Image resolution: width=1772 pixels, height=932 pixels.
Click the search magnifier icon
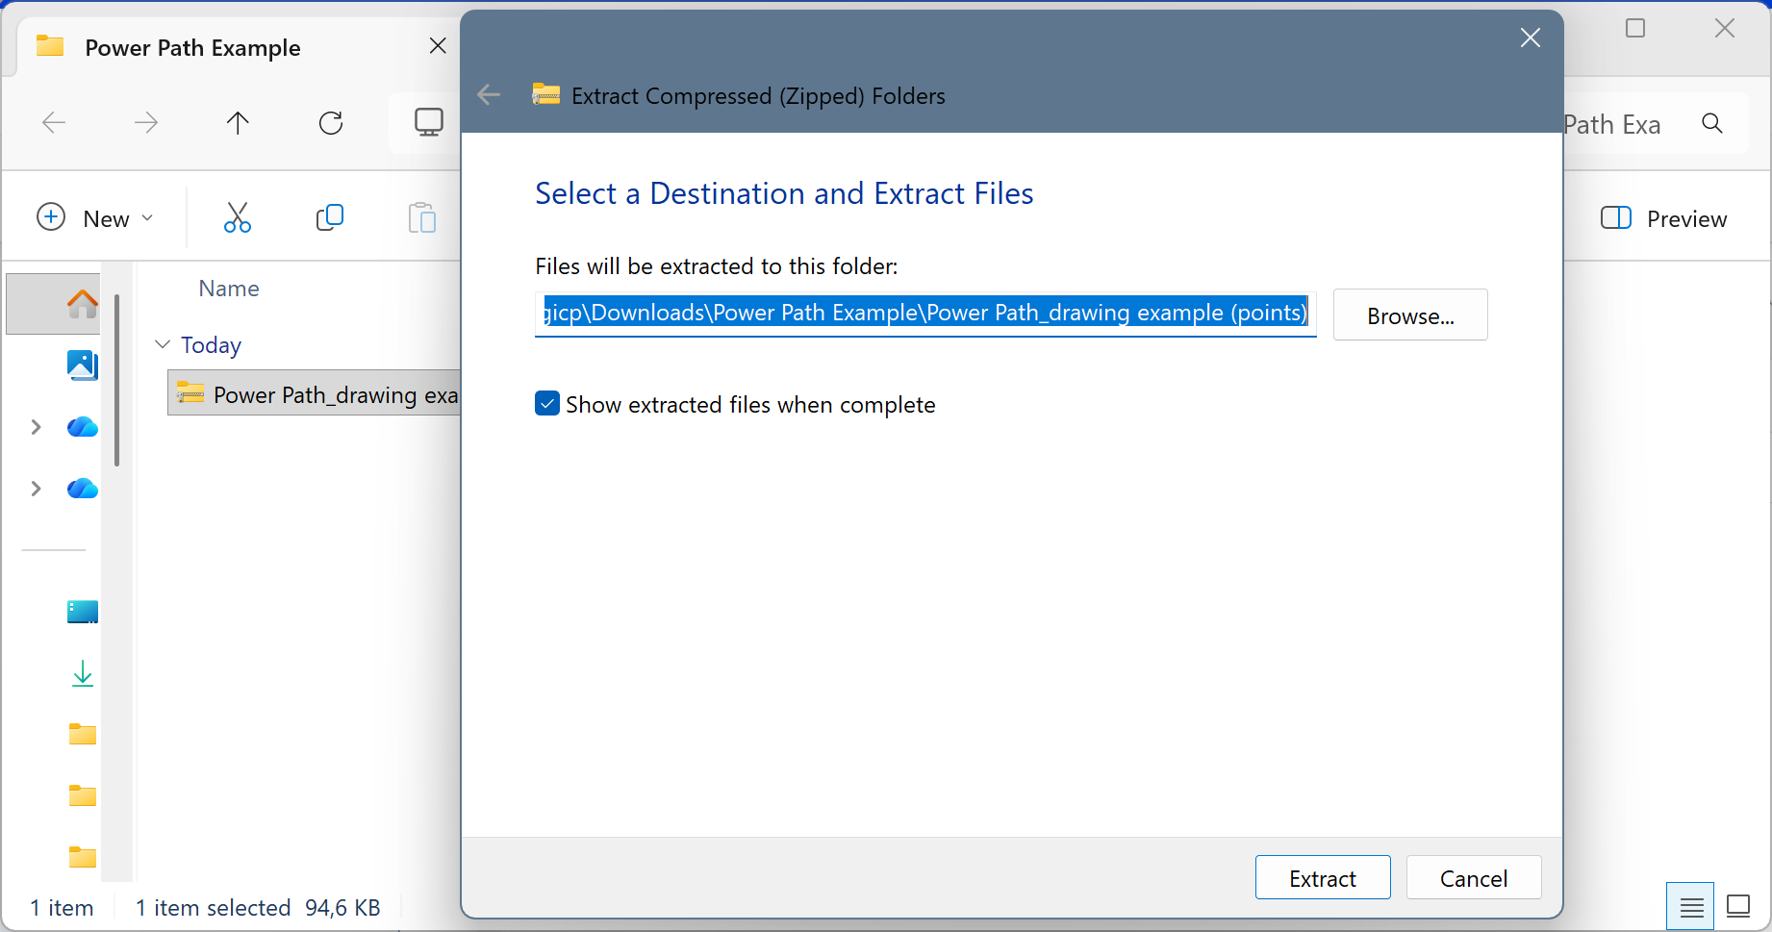[1711, 124]
